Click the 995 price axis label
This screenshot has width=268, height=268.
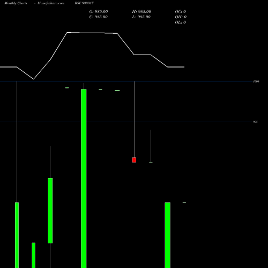pos(255,122)
